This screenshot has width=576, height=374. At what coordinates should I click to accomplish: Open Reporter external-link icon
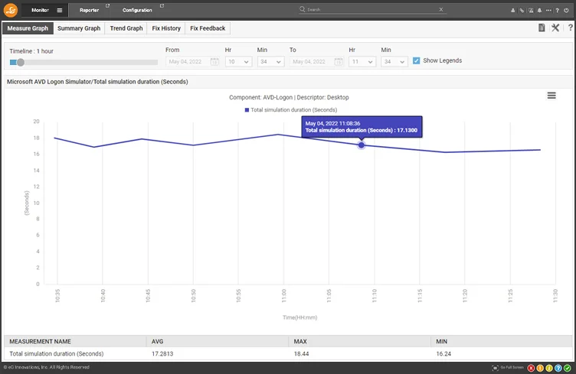108,6
